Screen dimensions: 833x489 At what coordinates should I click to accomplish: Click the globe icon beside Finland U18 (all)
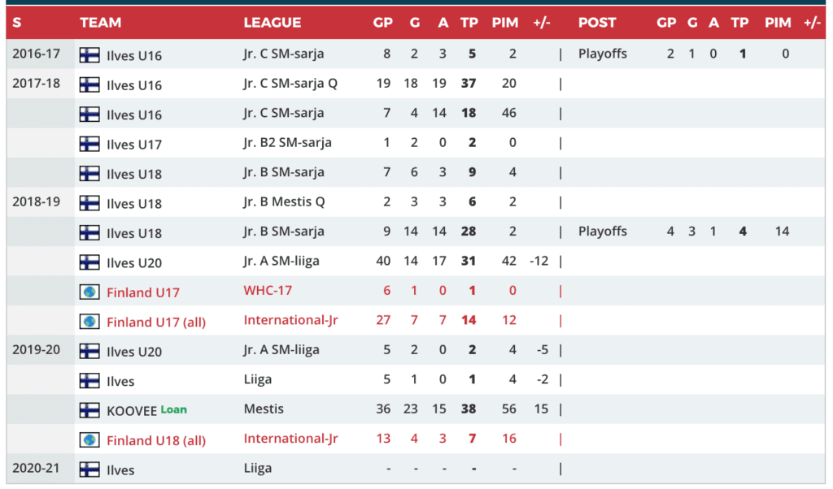coord(89,439)
